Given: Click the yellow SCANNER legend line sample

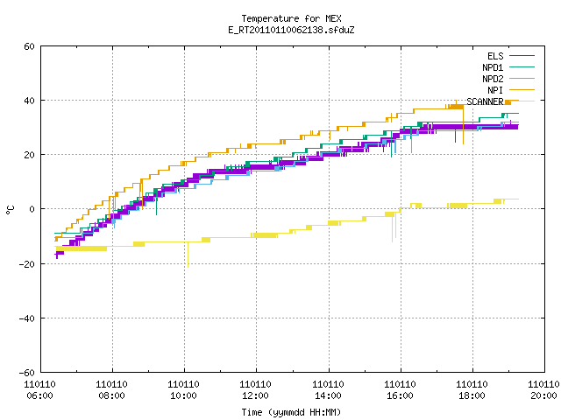Looking at the screenshot, I should (x=522, y=101).
